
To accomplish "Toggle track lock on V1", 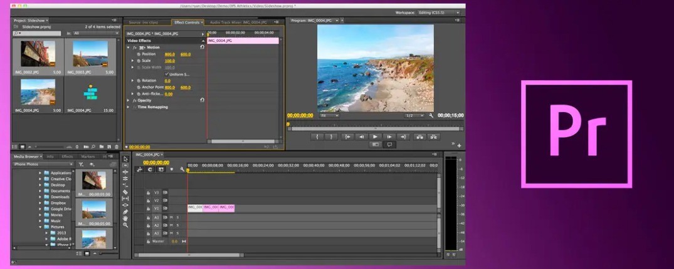I will [x=149, y=208].
